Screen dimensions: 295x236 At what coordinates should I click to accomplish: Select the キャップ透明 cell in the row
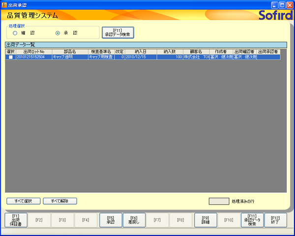(x=70, y=57)
